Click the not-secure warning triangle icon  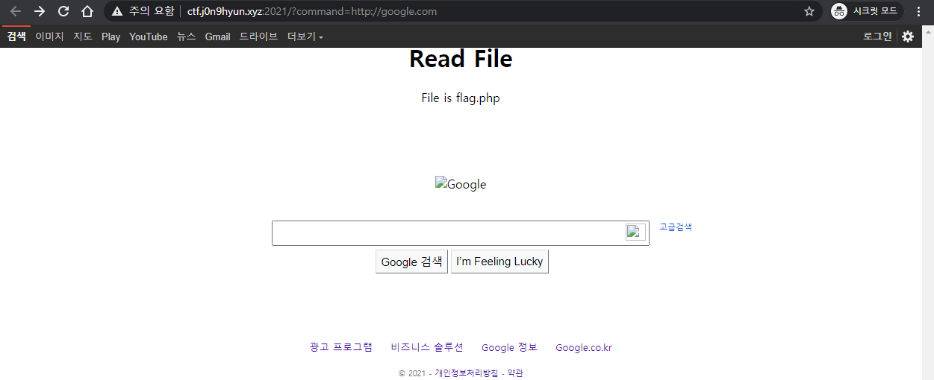click(x=117, y=11)
